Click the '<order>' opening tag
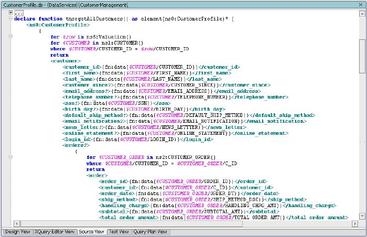367x237 pixels. [97, 176]
